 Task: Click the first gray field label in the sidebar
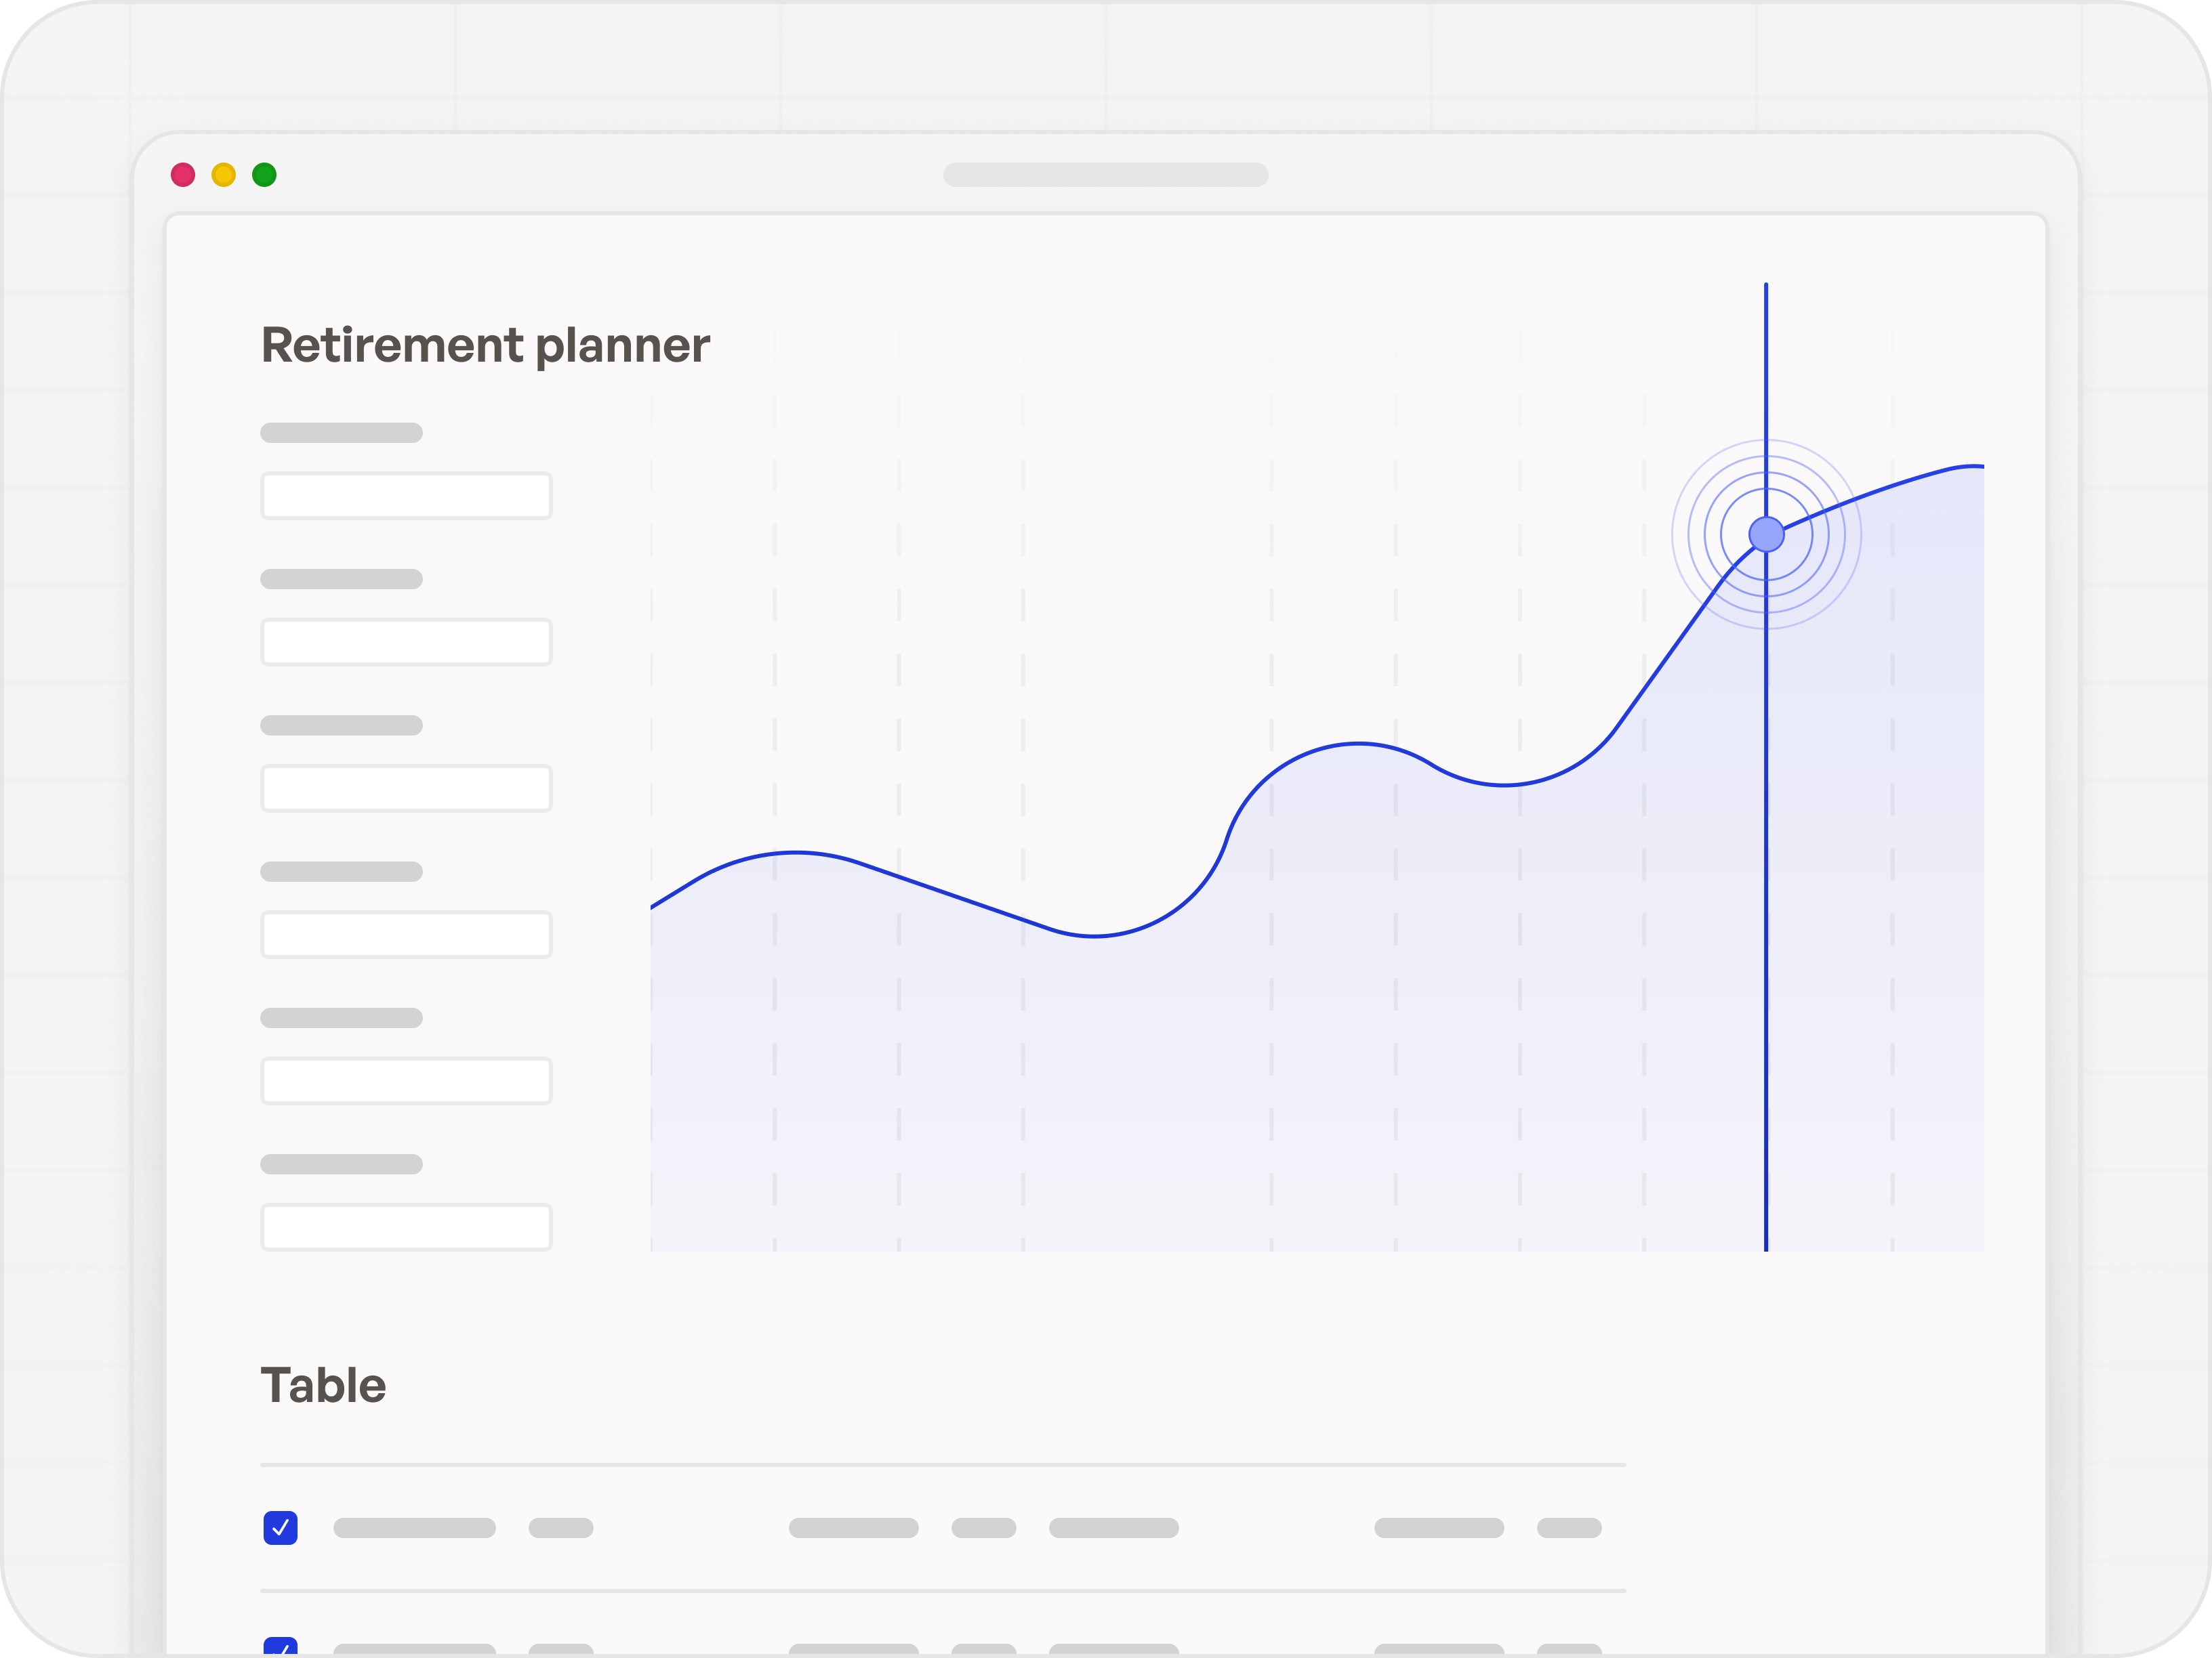[341, 431]
